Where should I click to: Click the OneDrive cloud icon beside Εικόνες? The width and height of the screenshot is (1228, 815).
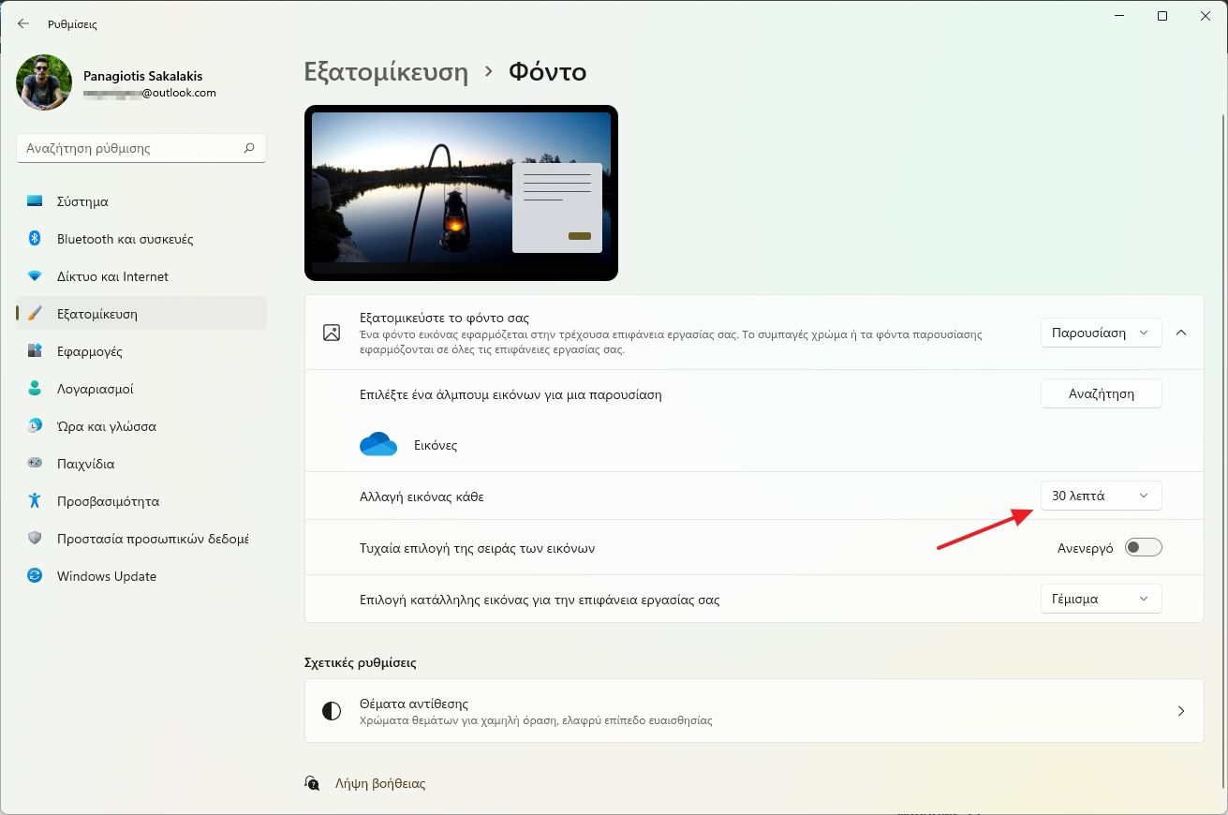click(378, 445)
